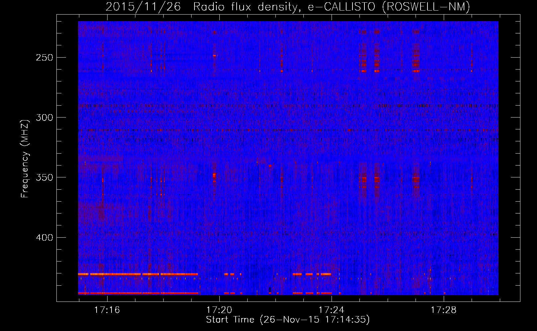Screen dimensions: 537x331
Task: Click the 250 frequency tick label
Action: 44,58
